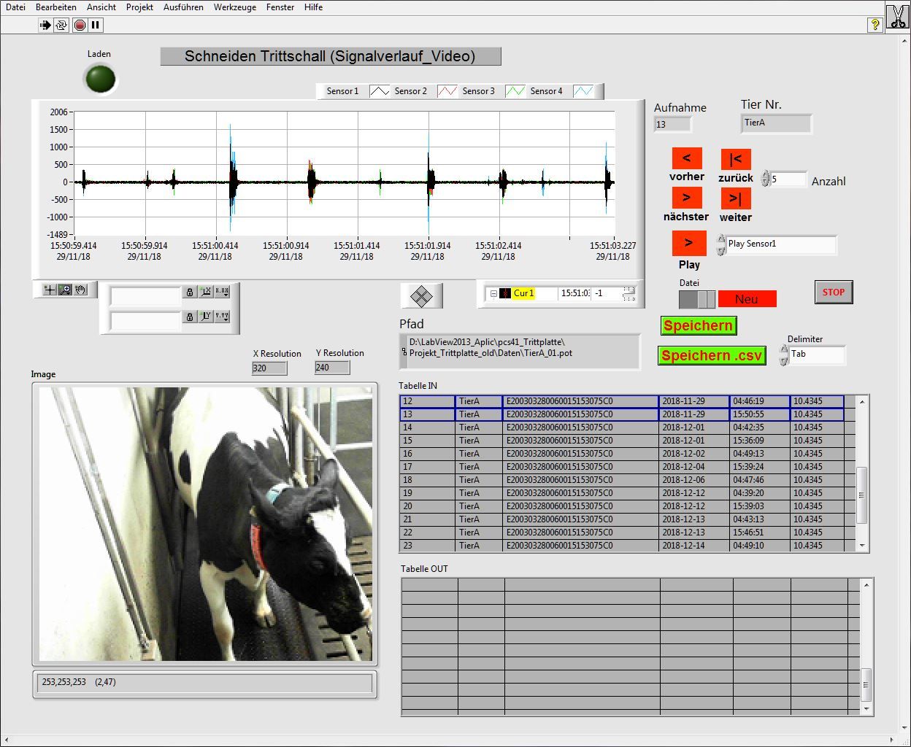This screenshot has width=911, height=747.
Task: Toggle the X-axis autoscale lock icon
Action: click(x=190, y=292)
